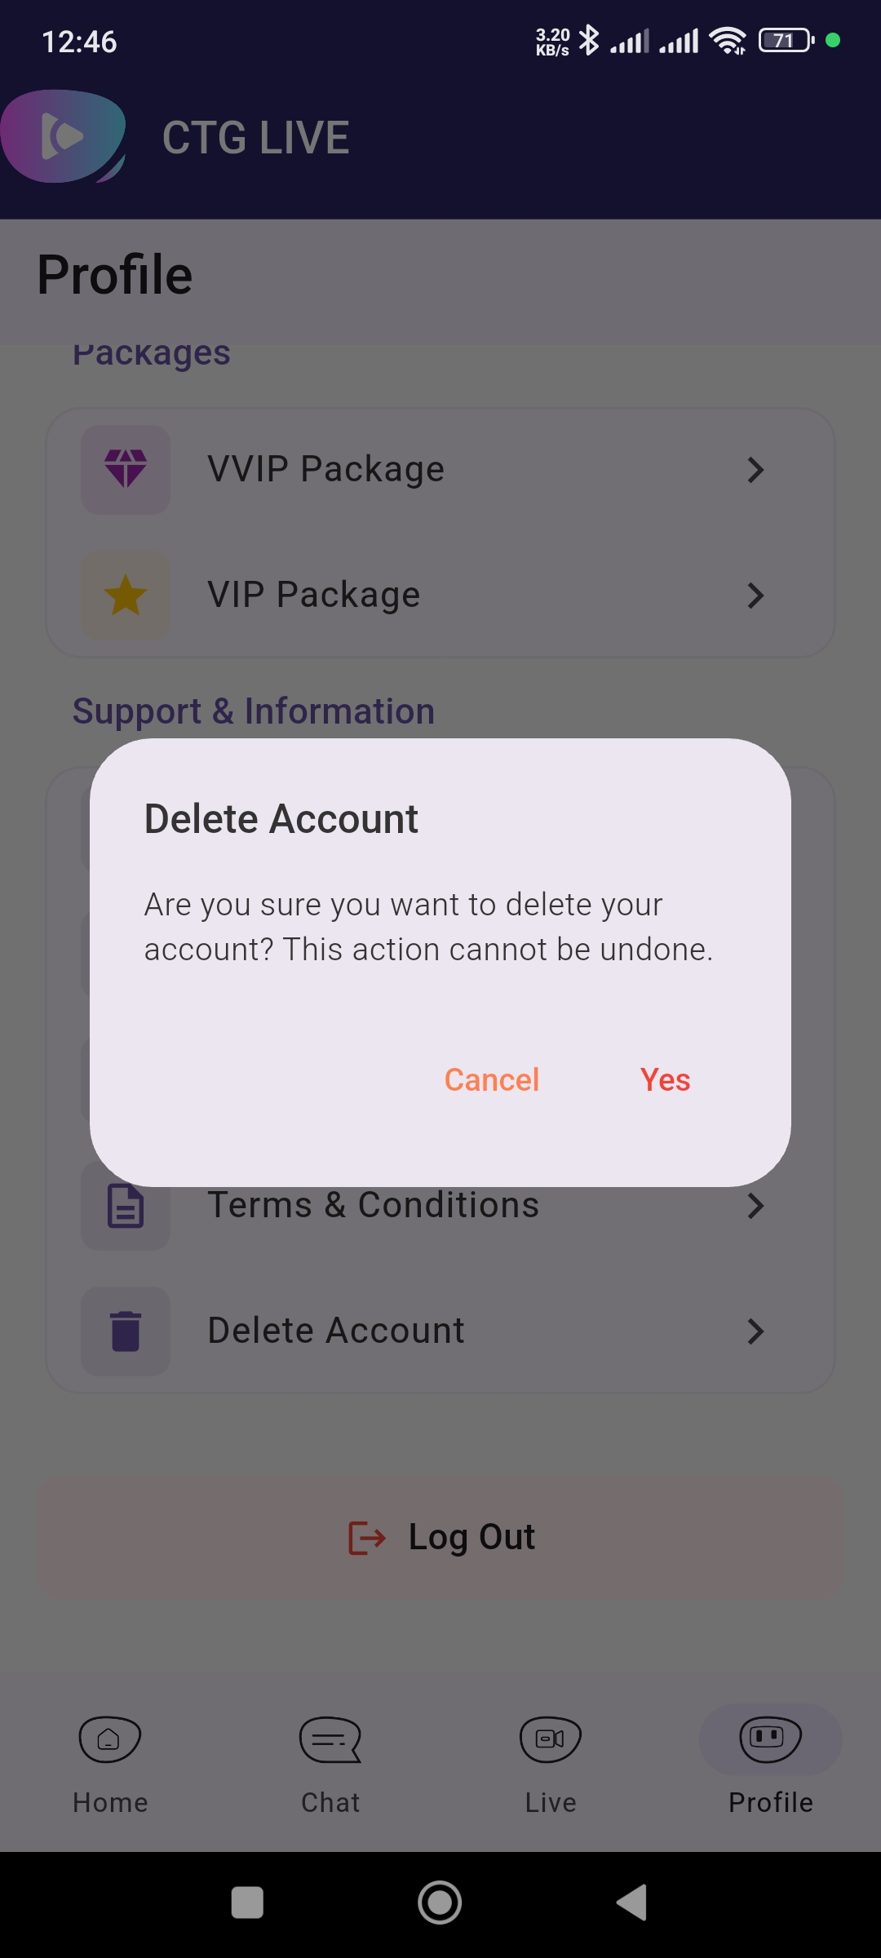This screenshot has width=881, height=1958.
Task: Tap the Log Out arrow icon
Action: coord(367,1538)
